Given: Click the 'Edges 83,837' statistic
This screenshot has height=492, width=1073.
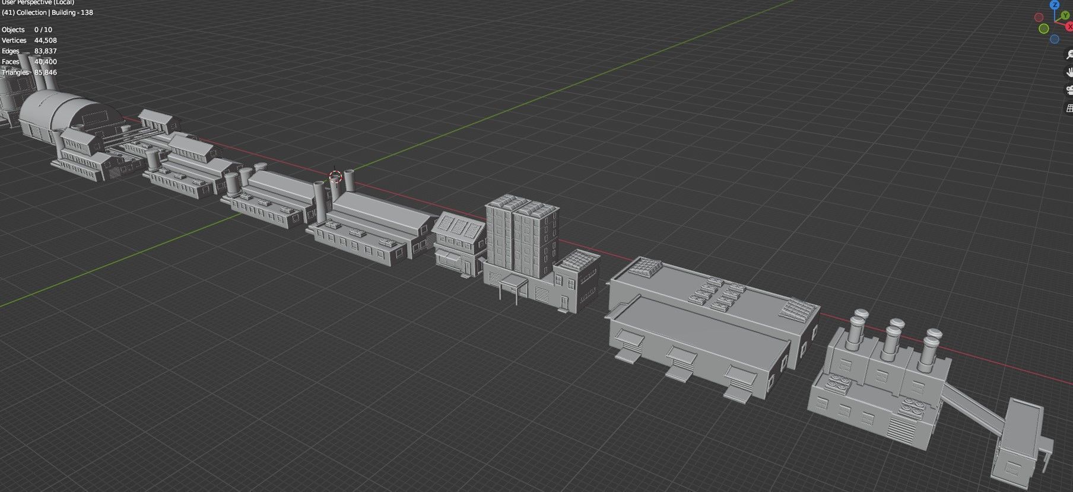Looking at the screenshot, I should point(30,51).
